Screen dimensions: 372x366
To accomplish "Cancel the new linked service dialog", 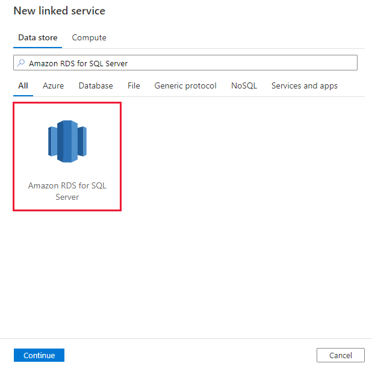I will pyautogui.click(x=341, y=355).
